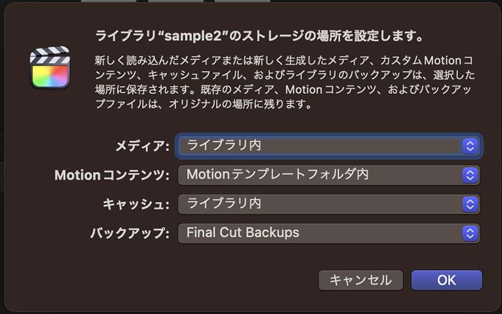Screen dimensions: 502x314
Task: Click the バックアップ: field label
Action: click(130, 233)
